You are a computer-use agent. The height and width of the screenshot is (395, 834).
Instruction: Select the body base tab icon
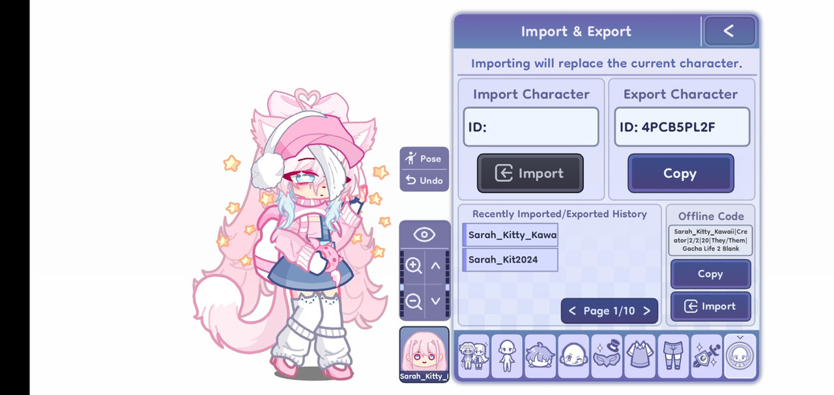tap(507, 356)
